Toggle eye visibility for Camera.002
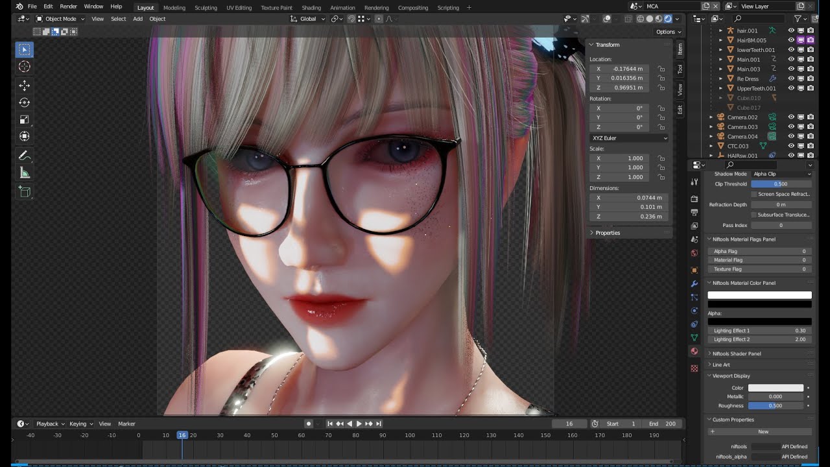The width and height of the screenshot is (830, 467). [790, 117]
